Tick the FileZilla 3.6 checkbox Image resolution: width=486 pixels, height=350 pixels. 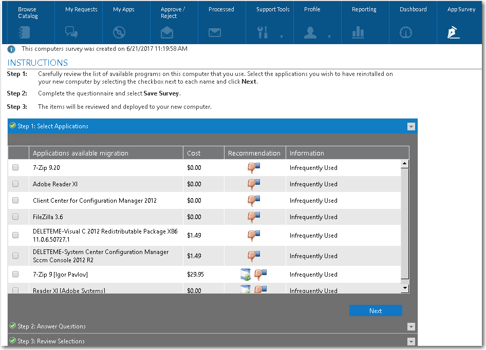pyautogui.click(x=15, y=217)
